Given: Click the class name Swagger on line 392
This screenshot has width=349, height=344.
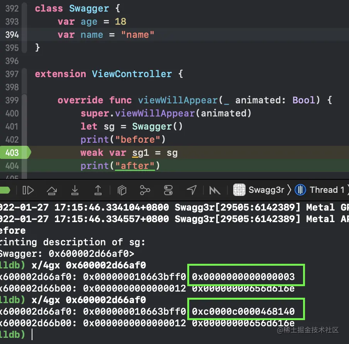Looking at the screenshot, I should tap(89, 8).
